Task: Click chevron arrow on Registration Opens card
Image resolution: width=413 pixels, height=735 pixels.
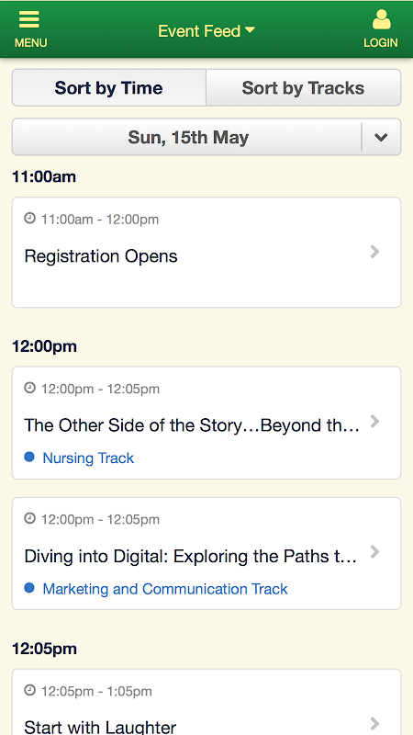Action: (374, 252)
